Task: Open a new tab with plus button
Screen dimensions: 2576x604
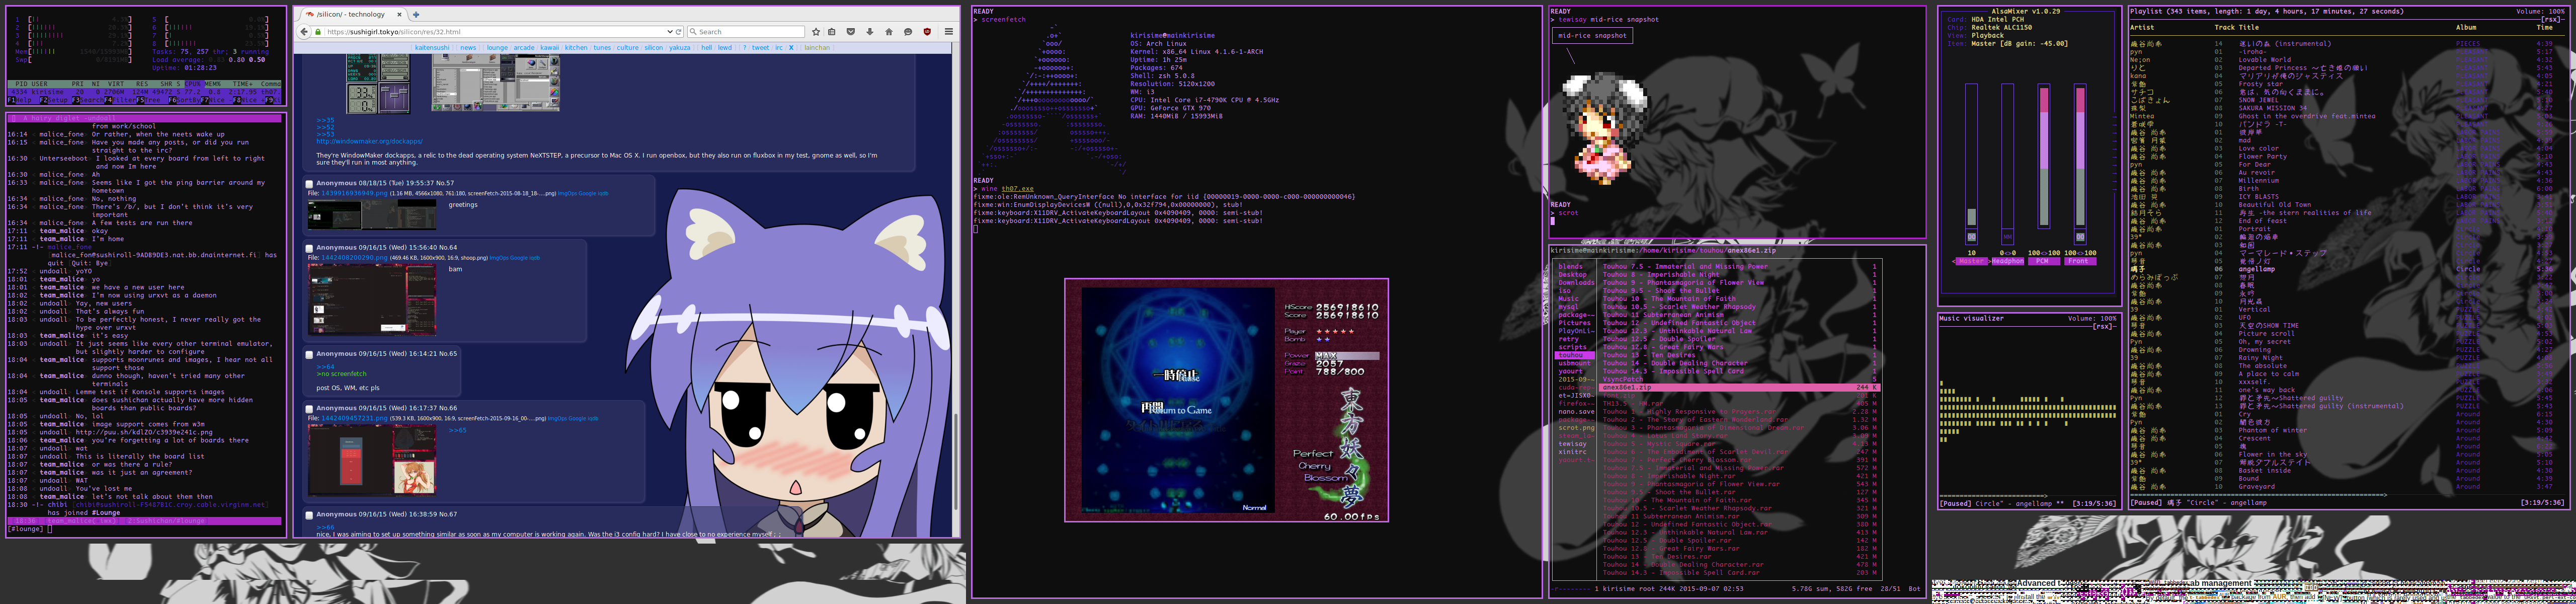Action: (416, 14)
